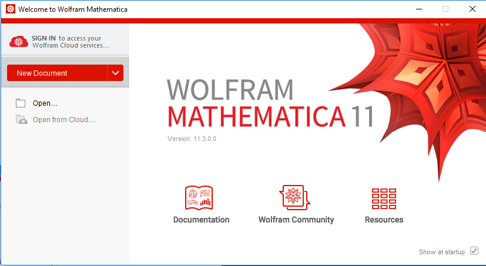486x266 pixels.
Task: Open the Resources grid icon
Action: coord(384,198)
